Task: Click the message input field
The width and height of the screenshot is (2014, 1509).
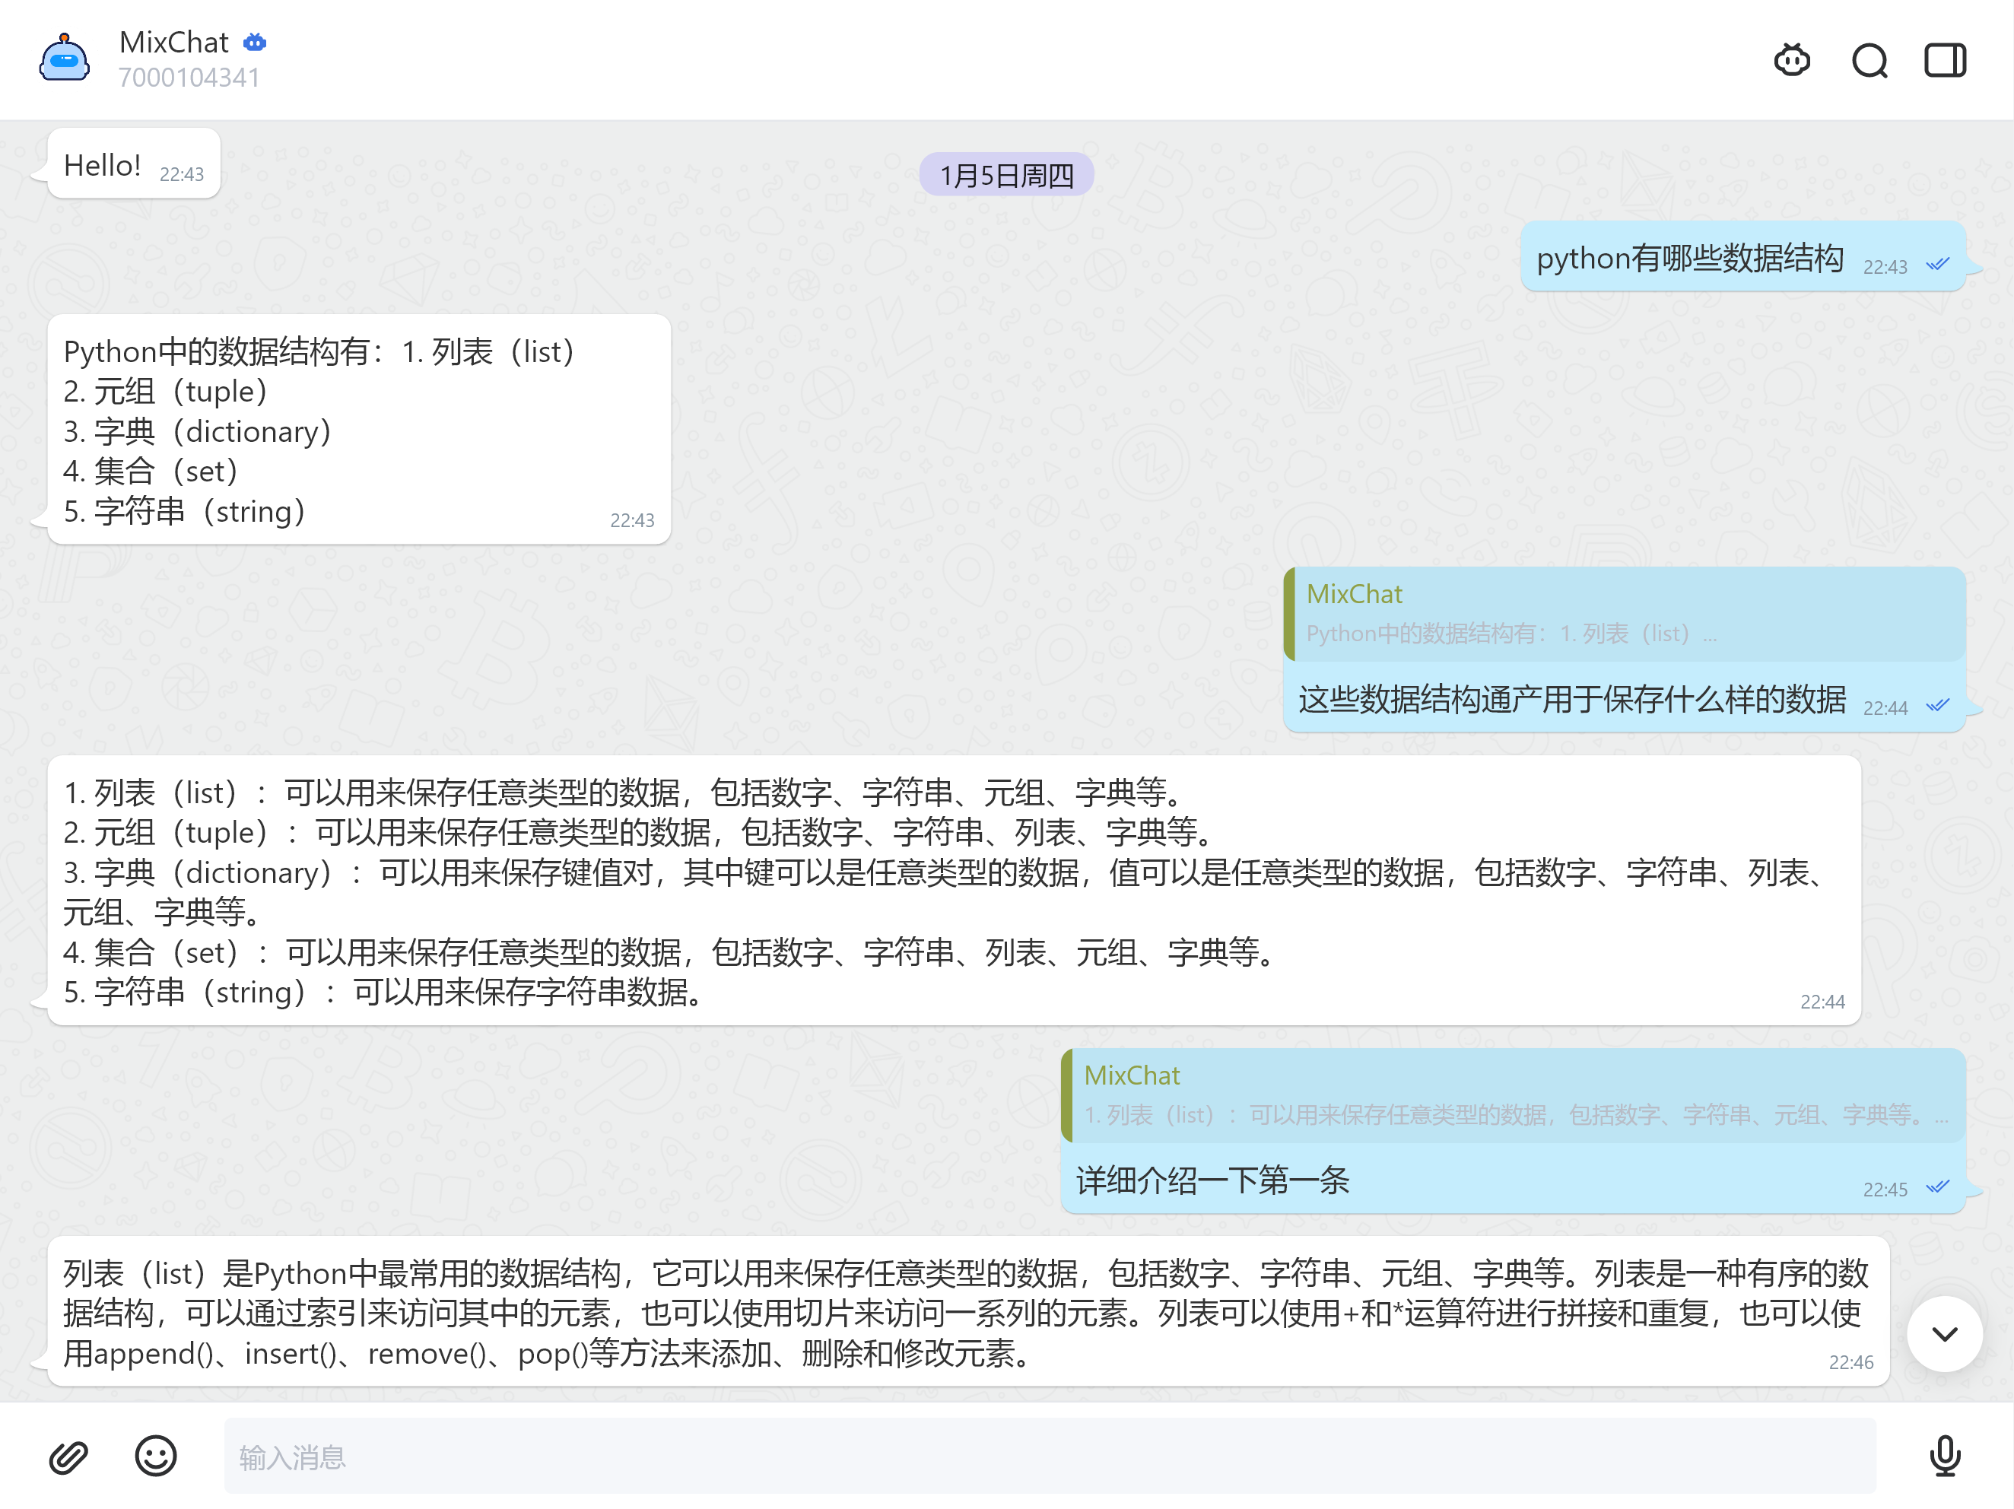Action: click(x=1047, y=1455)
